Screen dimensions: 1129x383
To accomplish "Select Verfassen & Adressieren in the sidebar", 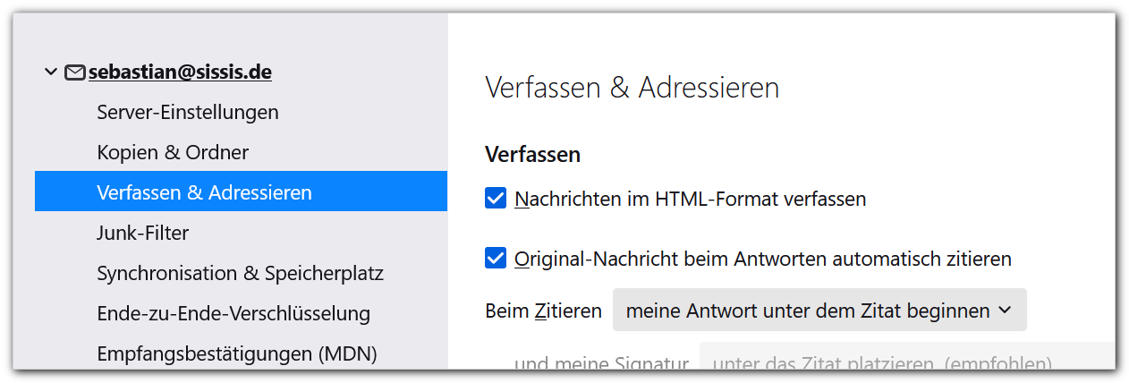I will coord(204,192).
